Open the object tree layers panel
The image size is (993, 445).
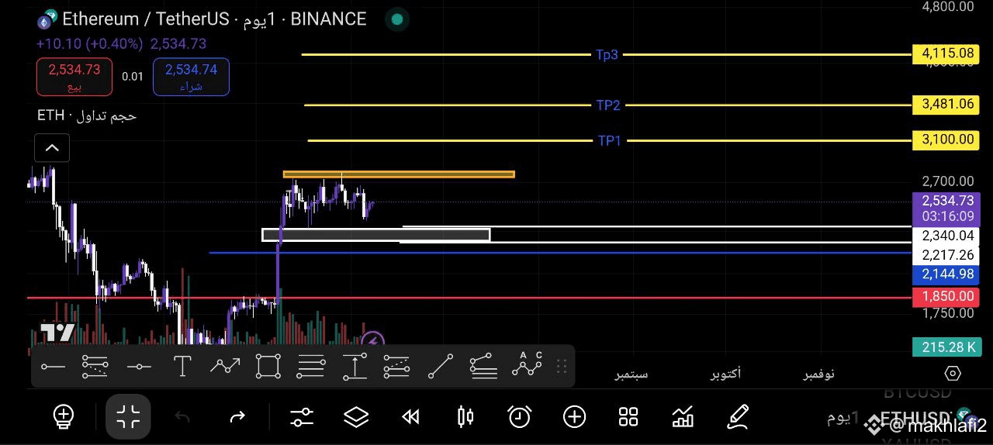click(356, 417)
